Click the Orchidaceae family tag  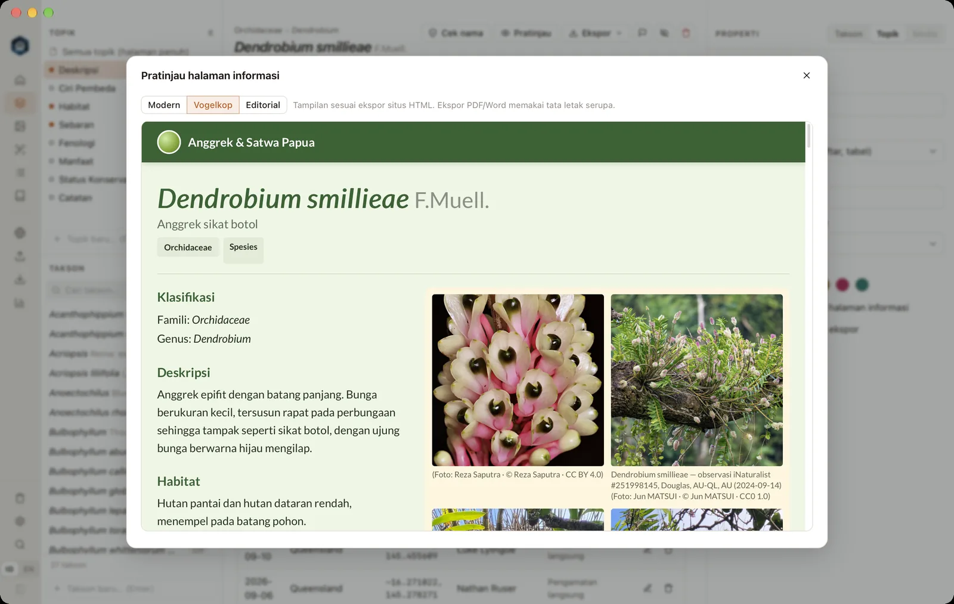point(188,247)
